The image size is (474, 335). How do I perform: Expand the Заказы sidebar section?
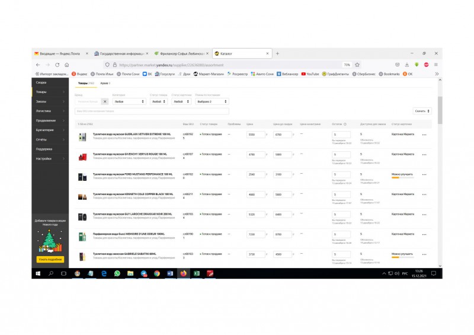tap(50, 101)
